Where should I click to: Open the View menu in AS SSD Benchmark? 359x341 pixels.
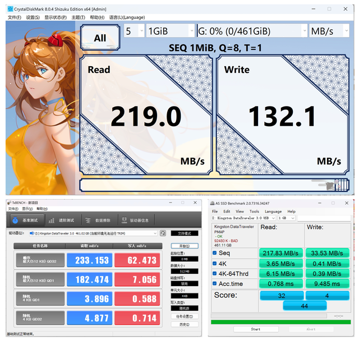240,211
